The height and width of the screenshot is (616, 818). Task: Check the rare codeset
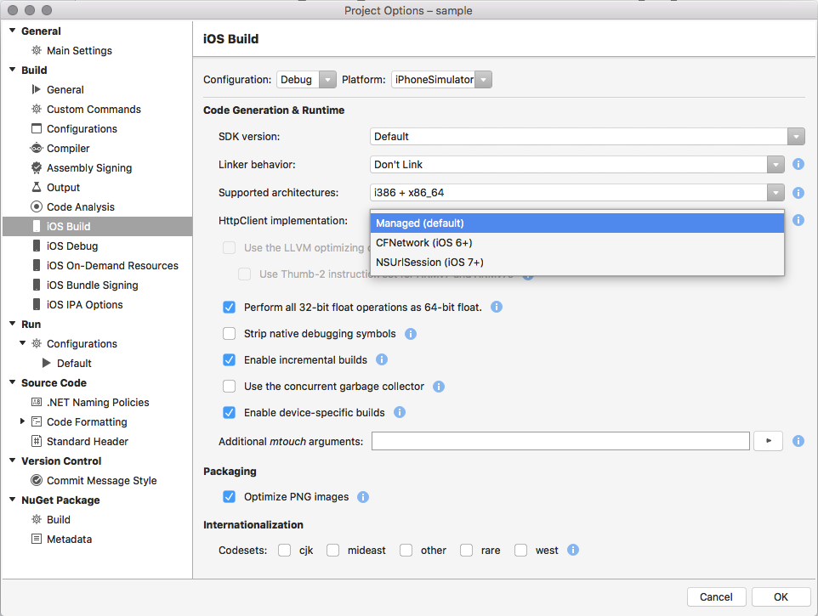(x=466, y=551)
